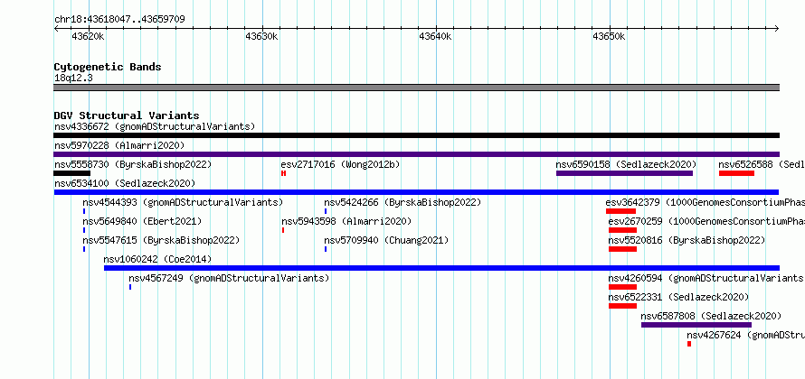Open the Cytogenetic Bands track heading
This screenshot has width=805, height=379.
[x=108, y=67]
